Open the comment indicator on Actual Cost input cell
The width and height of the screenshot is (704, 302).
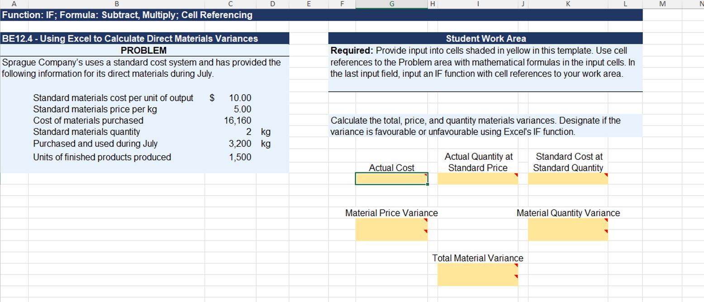tap(425, 174)
